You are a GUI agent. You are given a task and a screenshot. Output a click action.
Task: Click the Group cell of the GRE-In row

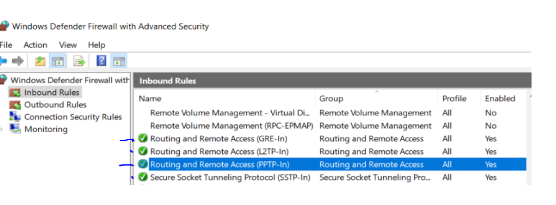click(x=372, y=138)
